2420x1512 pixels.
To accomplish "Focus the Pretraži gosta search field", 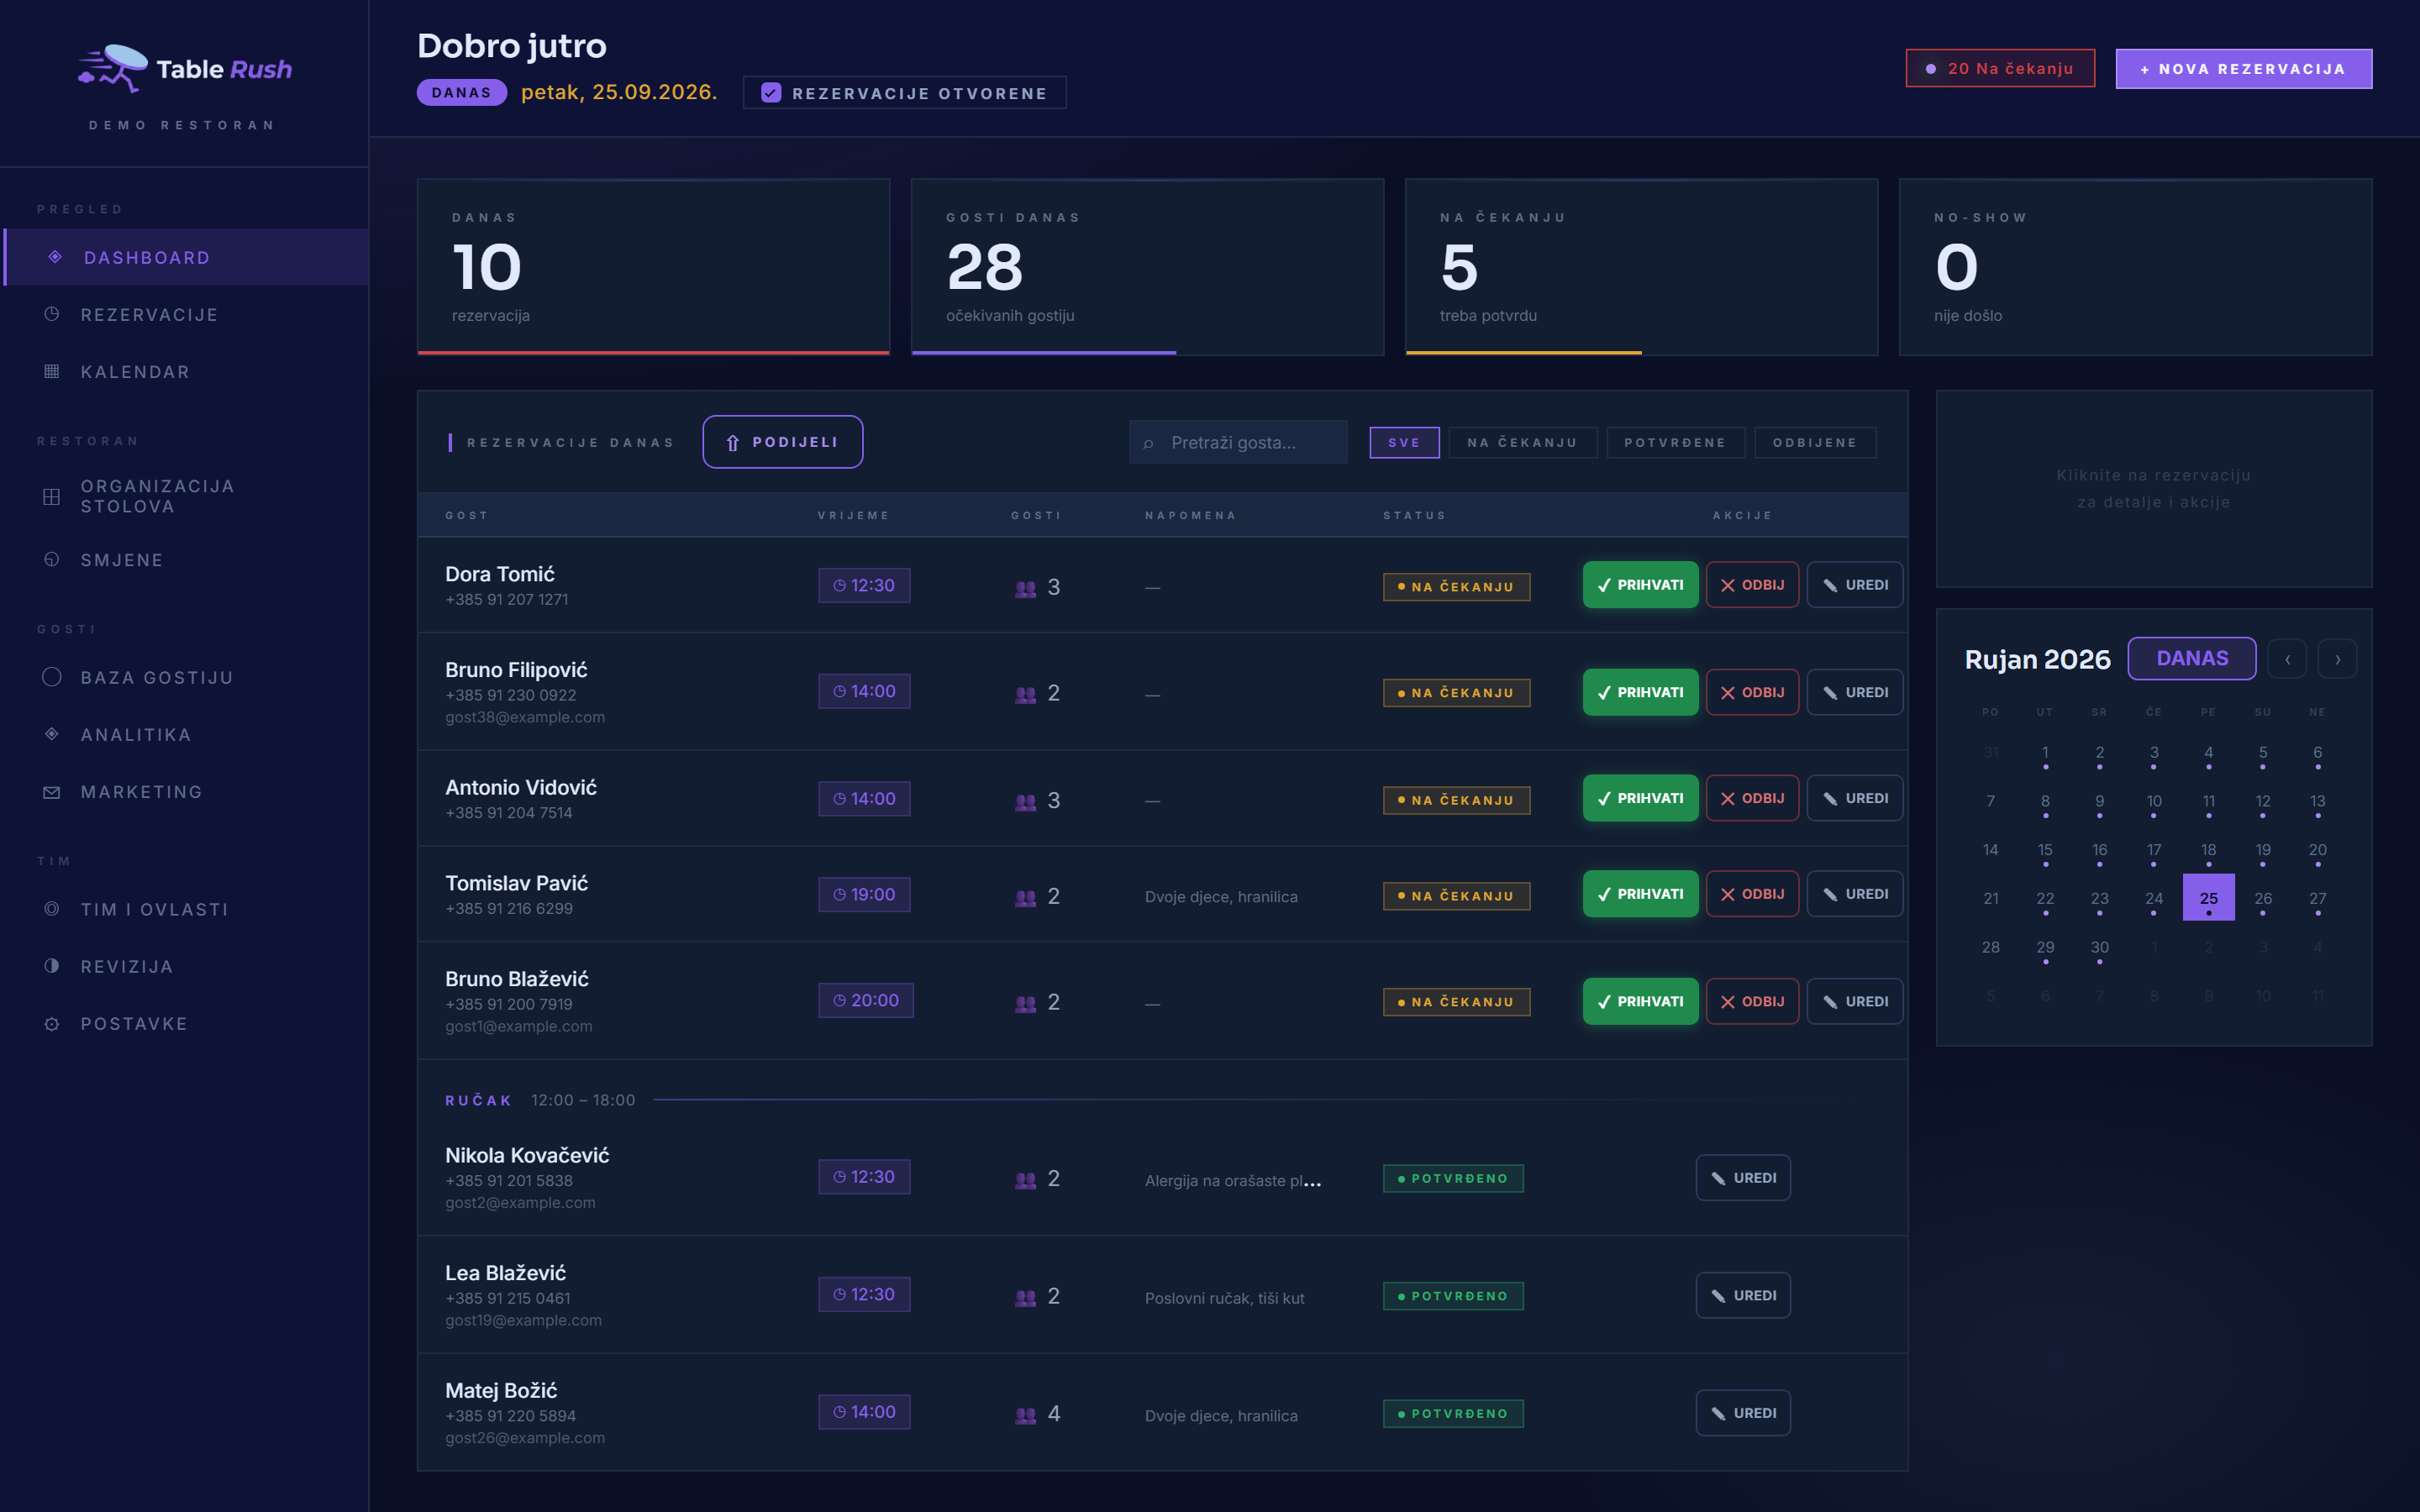I will point(1238,442).
